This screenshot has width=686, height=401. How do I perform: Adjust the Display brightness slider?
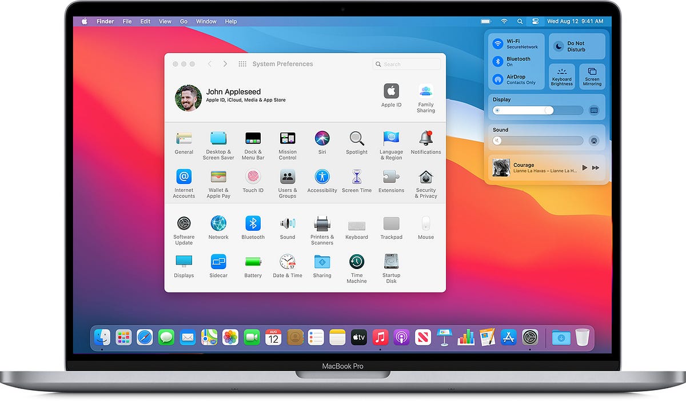tap(537, 110)
